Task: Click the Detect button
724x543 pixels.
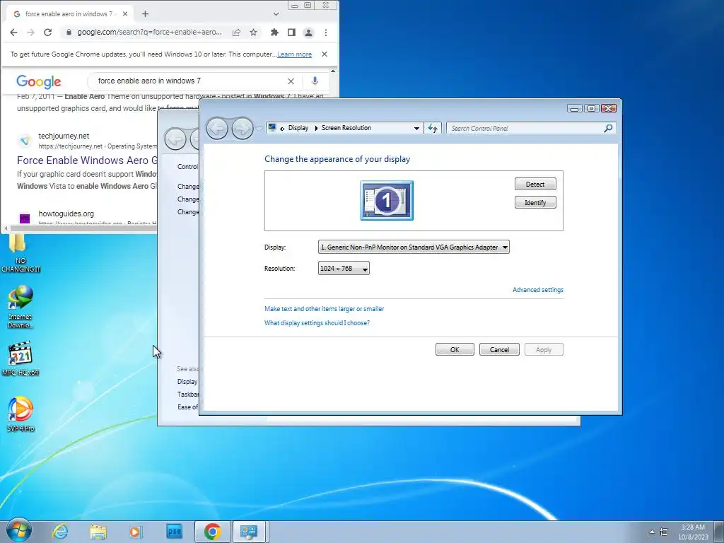Action: pyautogui.click(x=535, y=185)
